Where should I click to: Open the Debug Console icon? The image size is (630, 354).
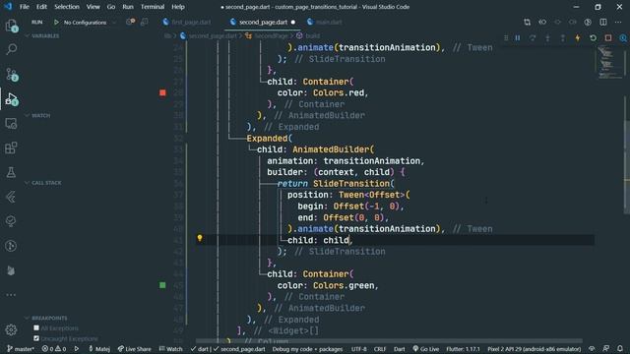(x=145, y=22)
